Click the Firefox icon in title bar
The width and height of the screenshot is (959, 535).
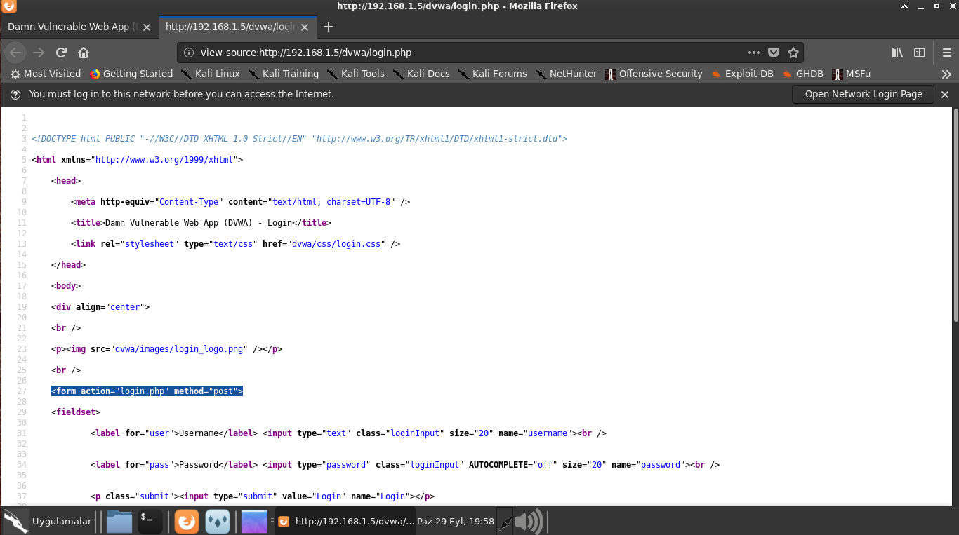pos(8,6)
